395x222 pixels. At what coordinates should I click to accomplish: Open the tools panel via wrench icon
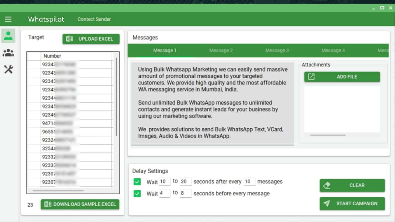(8, 69)
